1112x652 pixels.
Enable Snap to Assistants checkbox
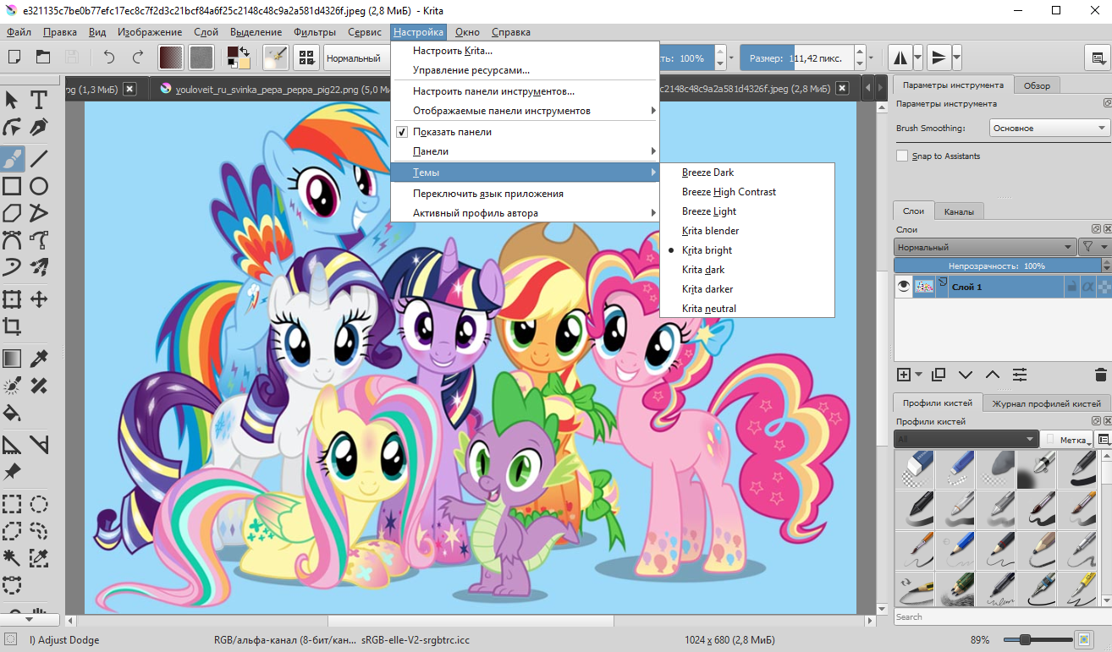click(902, 156)
